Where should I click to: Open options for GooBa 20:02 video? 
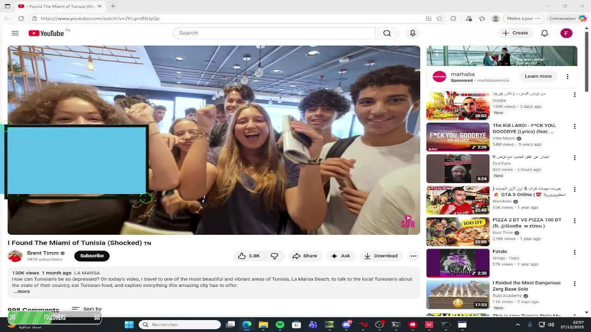pyautogui.click(x=575, y=95)
